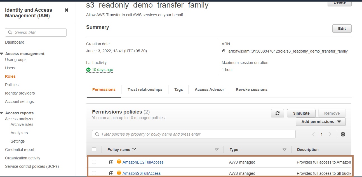Click the Edit summary button
362x177 pixels.
[x=342, y=29]
